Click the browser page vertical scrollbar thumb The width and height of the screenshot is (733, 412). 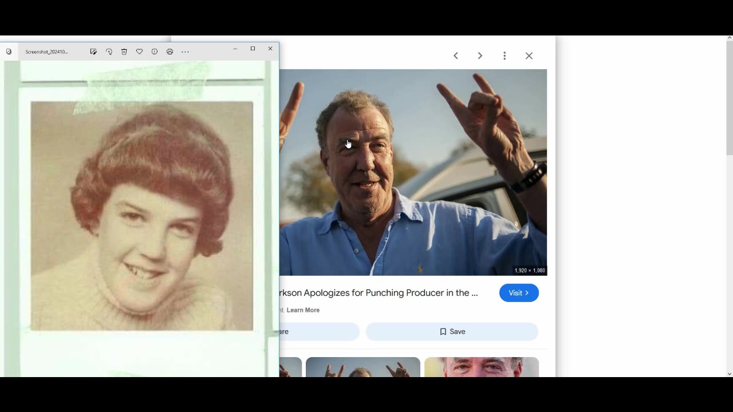point(729,98)
